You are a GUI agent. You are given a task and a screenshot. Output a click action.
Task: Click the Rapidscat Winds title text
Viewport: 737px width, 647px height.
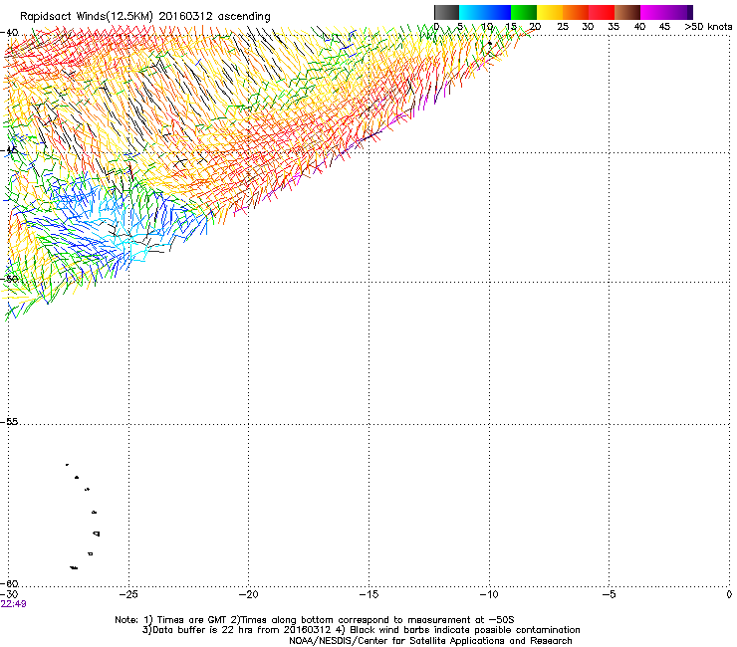145,17
